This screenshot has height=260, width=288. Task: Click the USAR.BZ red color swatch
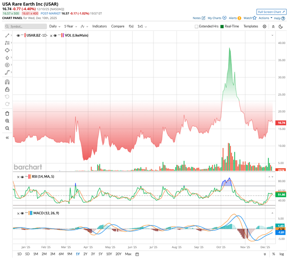pos(25,35)
